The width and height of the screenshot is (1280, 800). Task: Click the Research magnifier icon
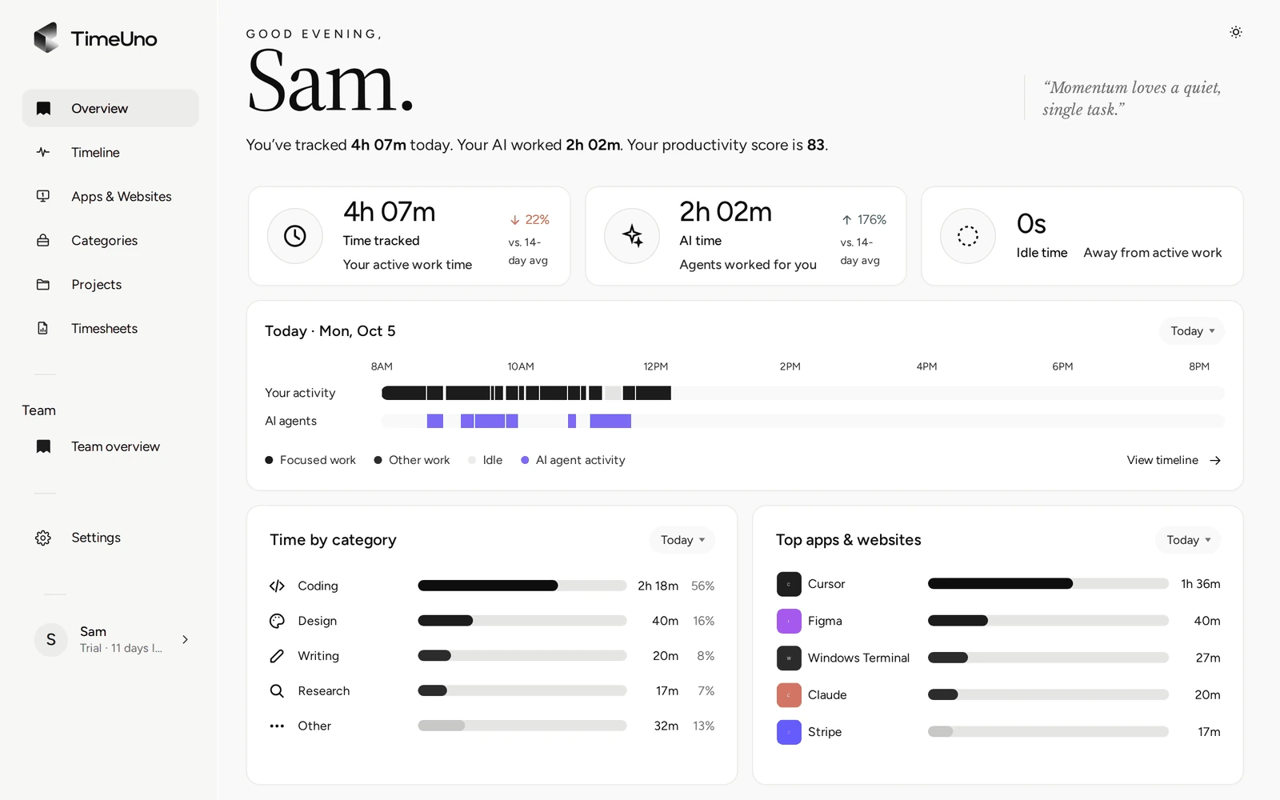click(x=277, y=690)
